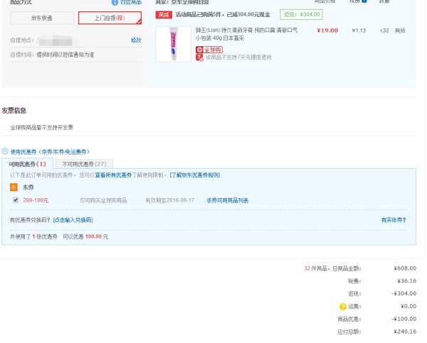This screenshot has width=427, height=343.
Task: Click the 全球购 badge icon
Action: (x=209, y=50)
